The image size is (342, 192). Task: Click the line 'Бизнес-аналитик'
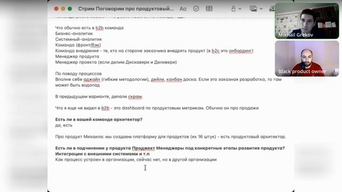(74, 34)
